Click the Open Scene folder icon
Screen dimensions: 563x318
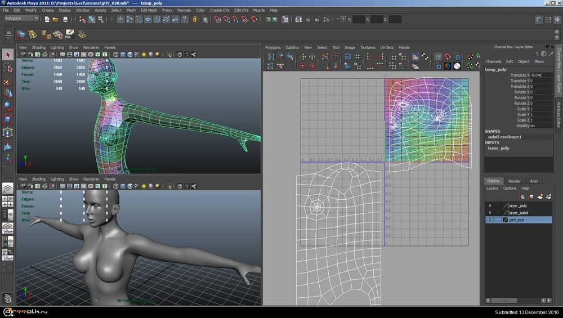tap(55, 19)
